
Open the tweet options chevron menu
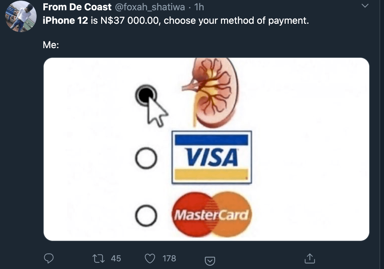pos(365,6)
